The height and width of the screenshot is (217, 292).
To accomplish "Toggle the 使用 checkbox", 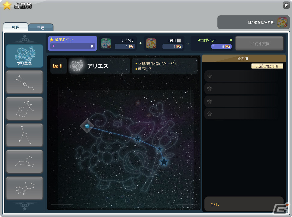I will pyautogui.click(x=179, y=40).
